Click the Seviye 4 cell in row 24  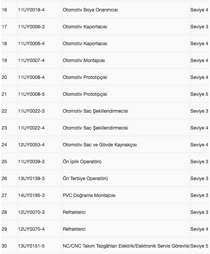[199, 145]
